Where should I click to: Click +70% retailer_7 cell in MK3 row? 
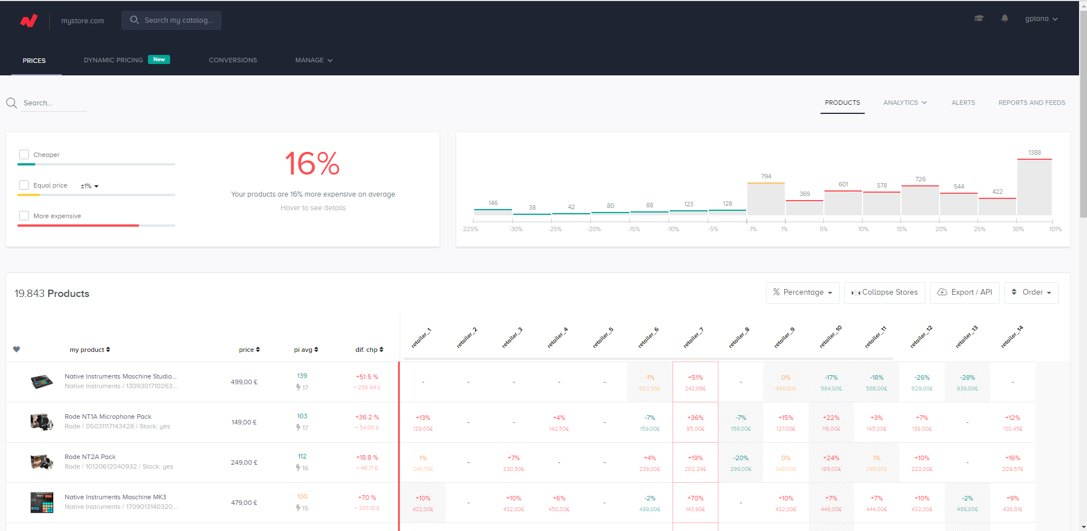[695, 503]
